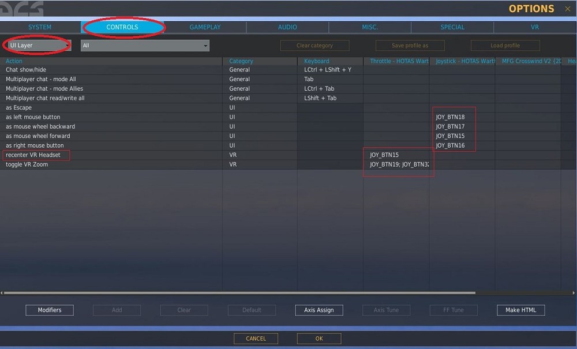Select the MFG Crosswind V2 column header

pyautogui.click(x=528, y=61)
